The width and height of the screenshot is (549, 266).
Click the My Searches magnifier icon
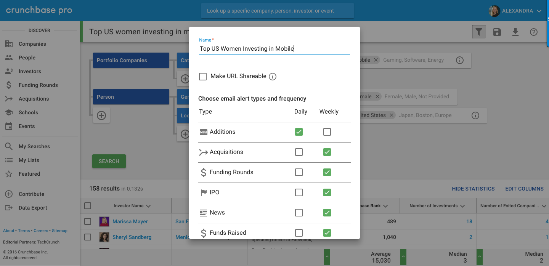pos(9,146)
